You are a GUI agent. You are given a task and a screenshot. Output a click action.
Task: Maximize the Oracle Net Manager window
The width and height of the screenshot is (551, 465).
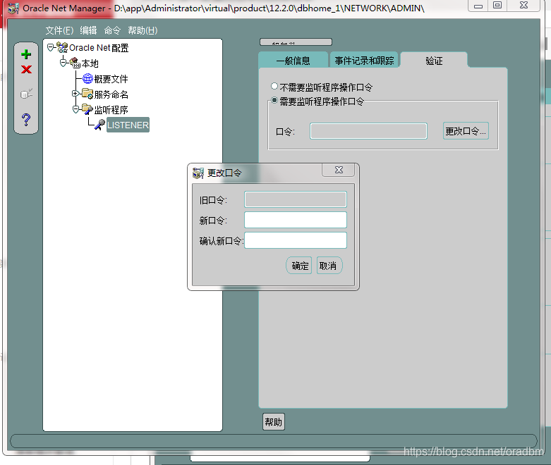point(497,5)
